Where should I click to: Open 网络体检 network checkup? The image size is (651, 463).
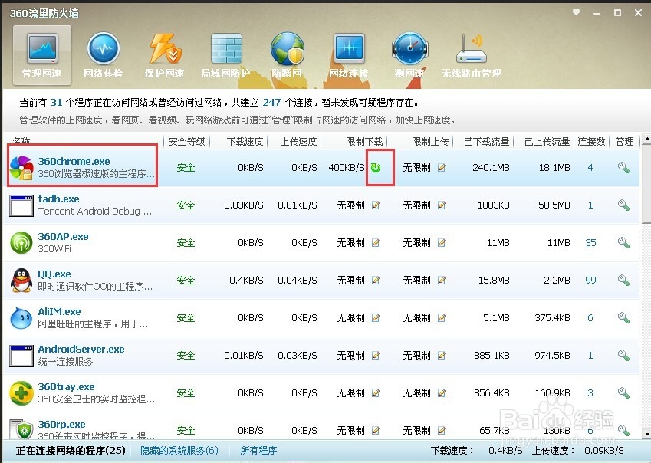coord(104,55)
